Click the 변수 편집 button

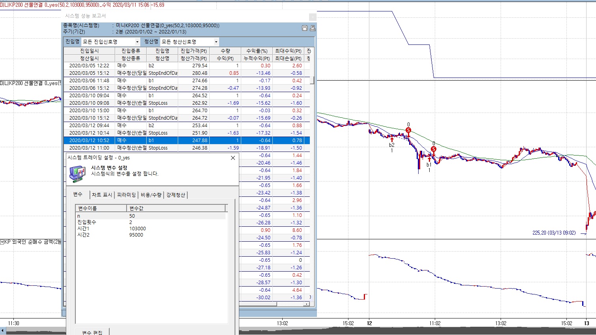pos(92,332)
